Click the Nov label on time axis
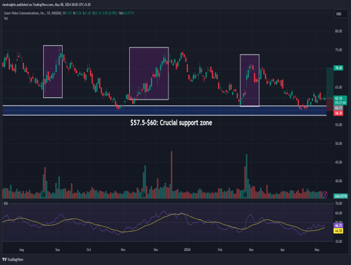 point(123,250)
